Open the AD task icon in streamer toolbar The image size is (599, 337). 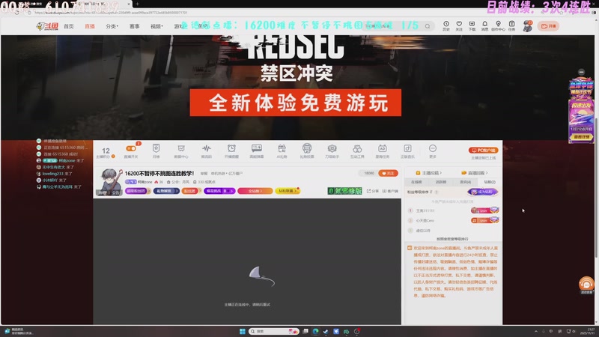(383, 151)
